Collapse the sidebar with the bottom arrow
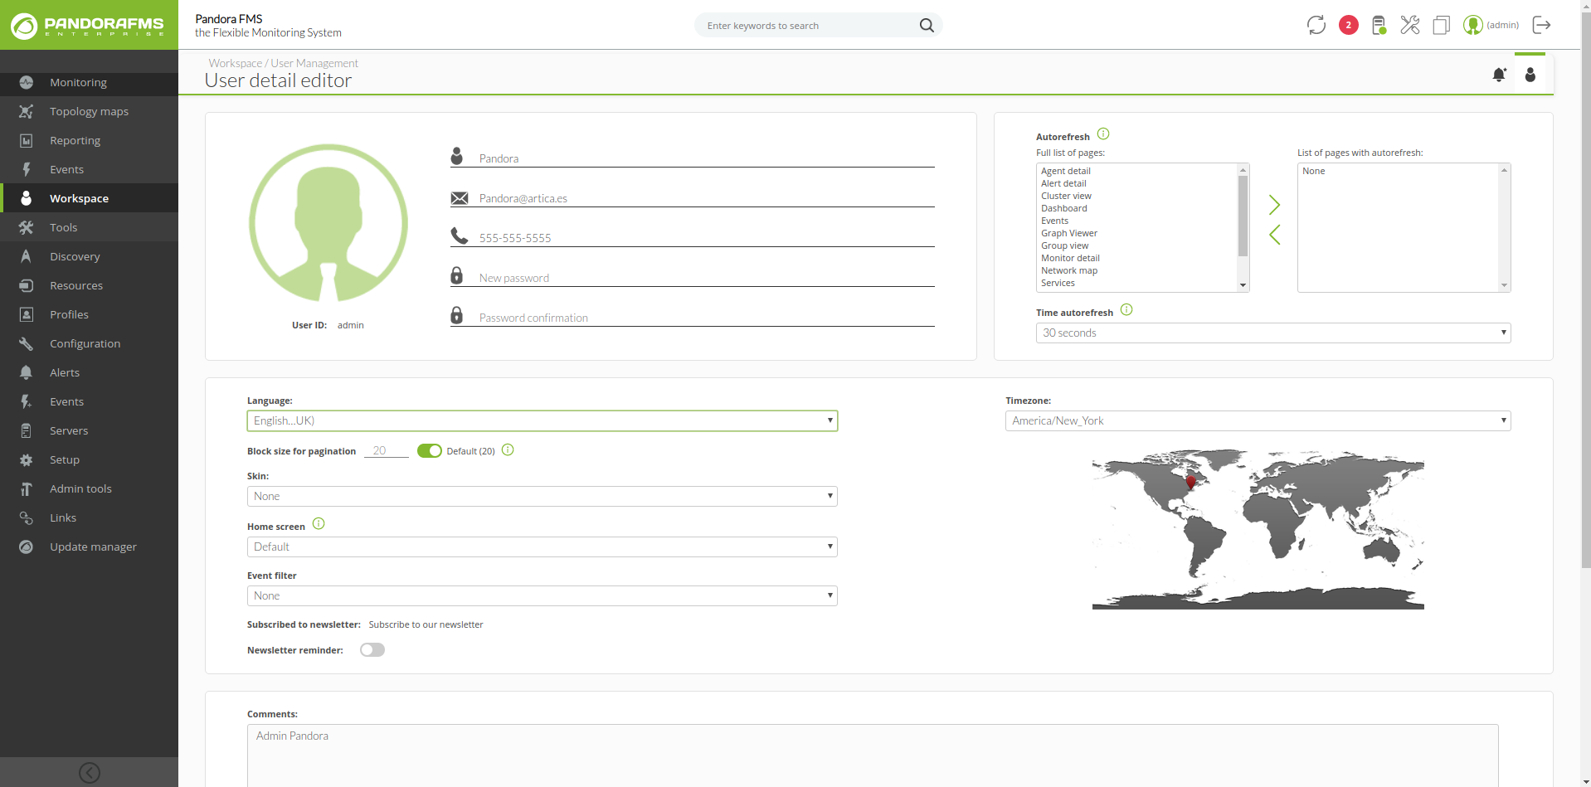The height and width of the screenshot is (787, 1591). [x=90, y=773]
